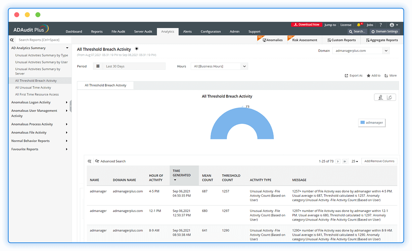
Task: Open the Domain dropdown
Action: tap(386, 51)
